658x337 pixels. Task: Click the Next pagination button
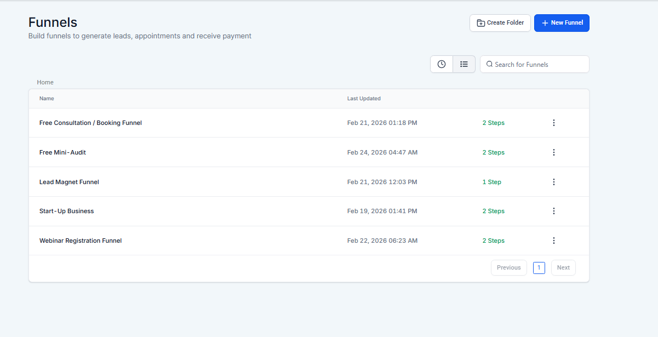(563, 267)
